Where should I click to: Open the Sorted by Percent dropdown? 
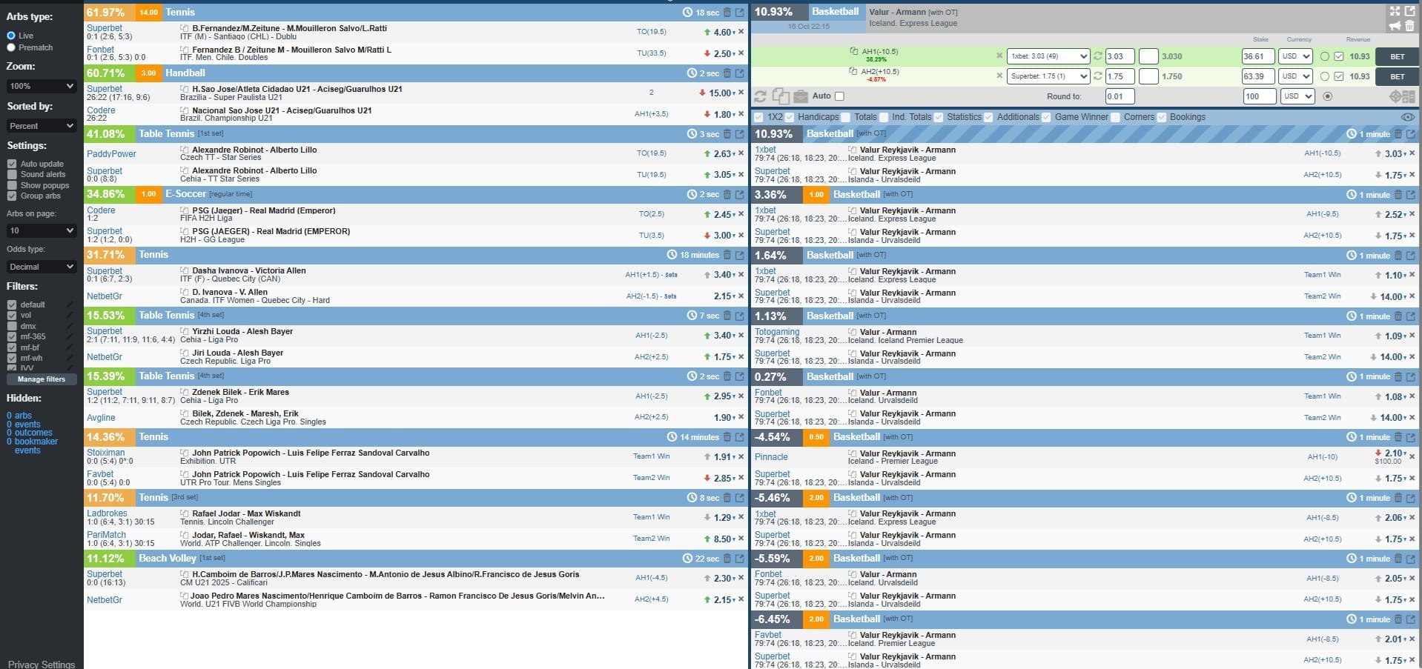point(42,125)
